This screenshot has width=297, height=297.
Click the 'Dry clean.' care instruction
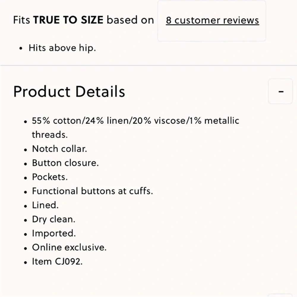point(54,219)
